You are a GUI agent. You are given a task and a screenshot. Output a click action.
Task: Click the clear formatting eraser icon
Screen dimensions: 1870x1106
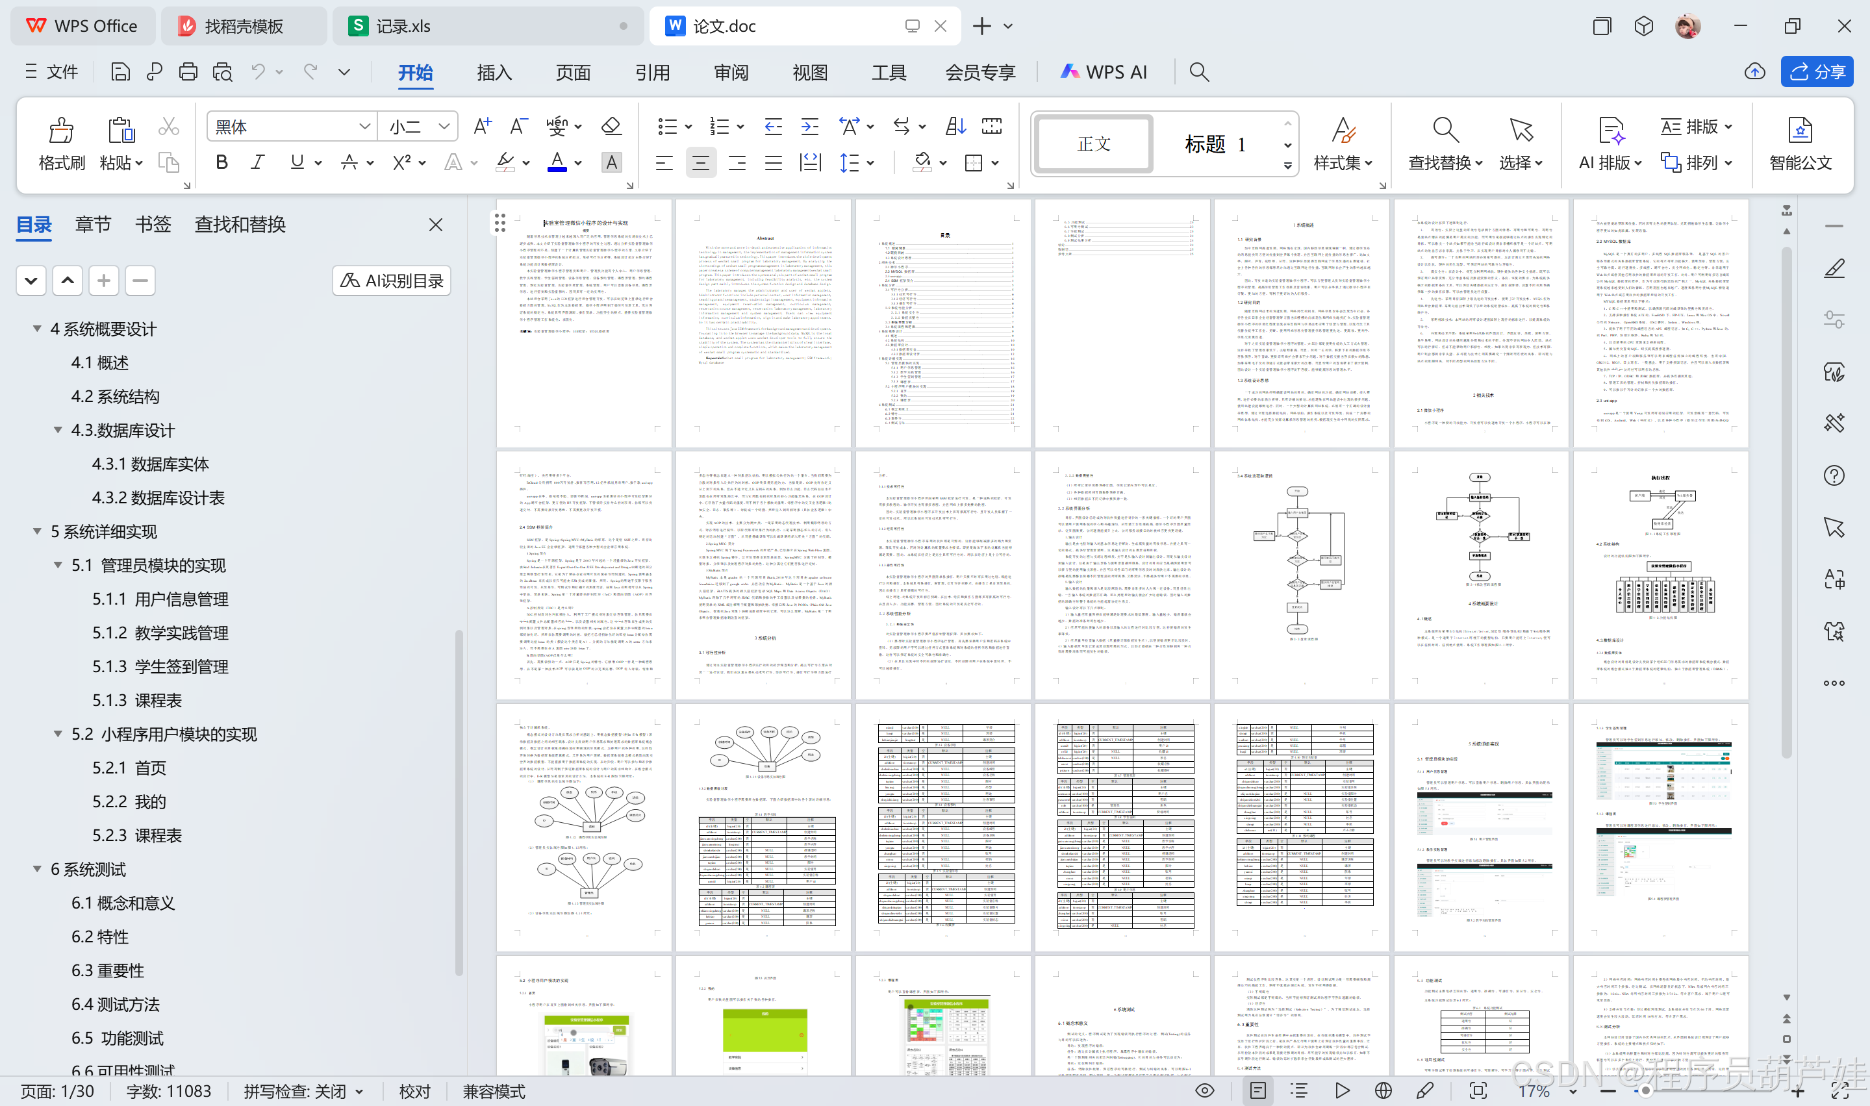coord(611,126)
